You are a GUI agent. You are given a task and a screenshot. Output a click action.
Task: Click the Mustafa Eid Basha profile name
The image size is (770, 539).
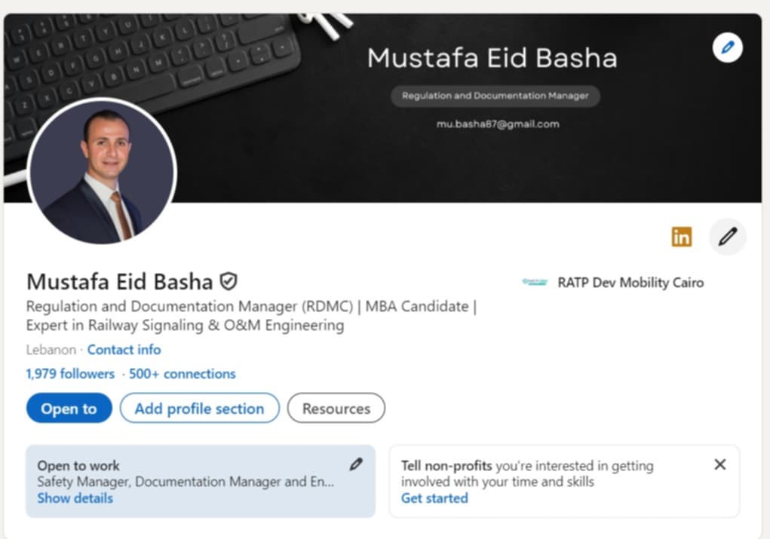(119, 282)
